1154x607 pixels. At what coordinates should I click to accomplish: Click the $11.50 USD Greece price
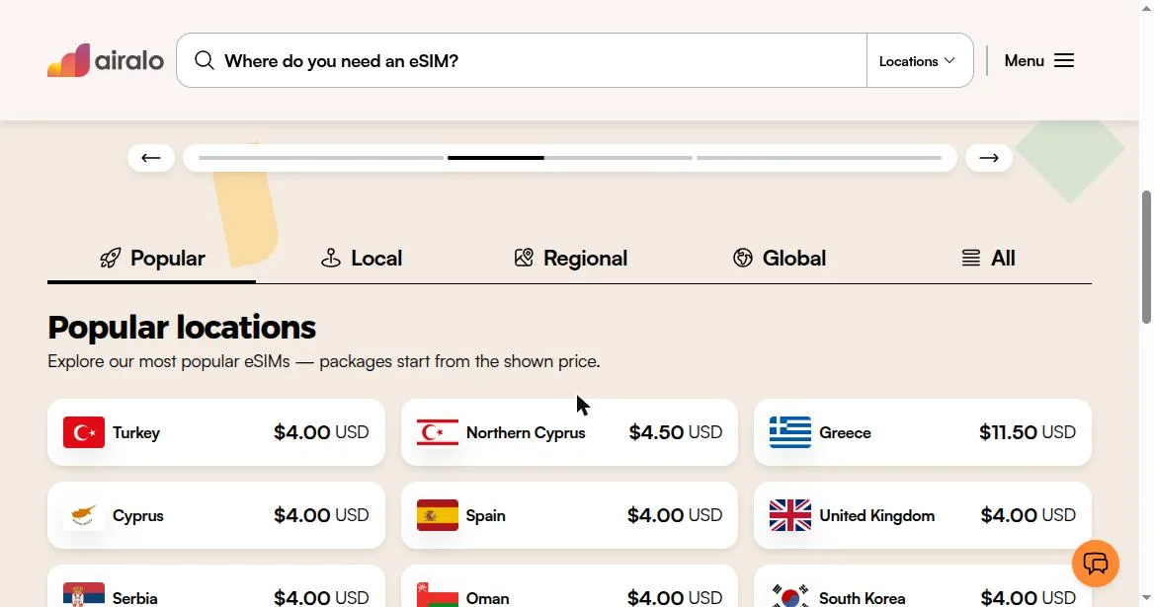point(1028,432)
